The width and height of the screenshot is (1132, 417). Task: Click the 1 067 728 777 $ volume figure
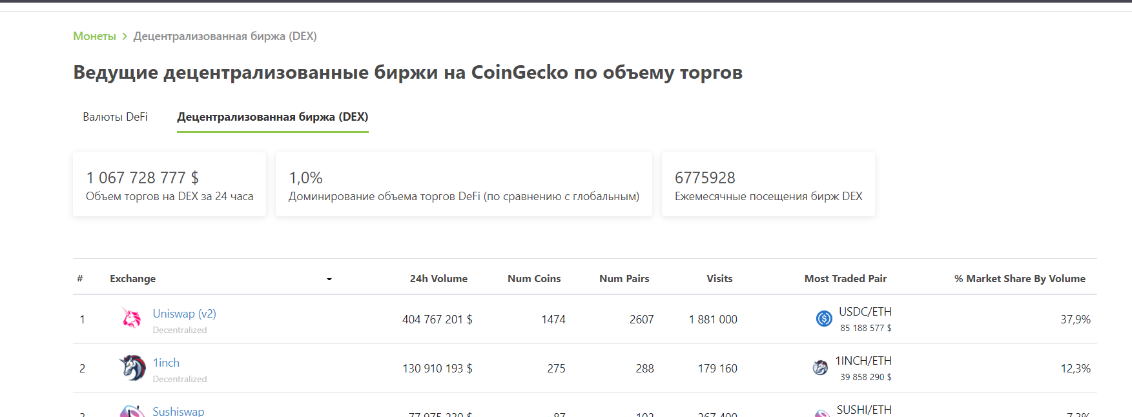142,178
